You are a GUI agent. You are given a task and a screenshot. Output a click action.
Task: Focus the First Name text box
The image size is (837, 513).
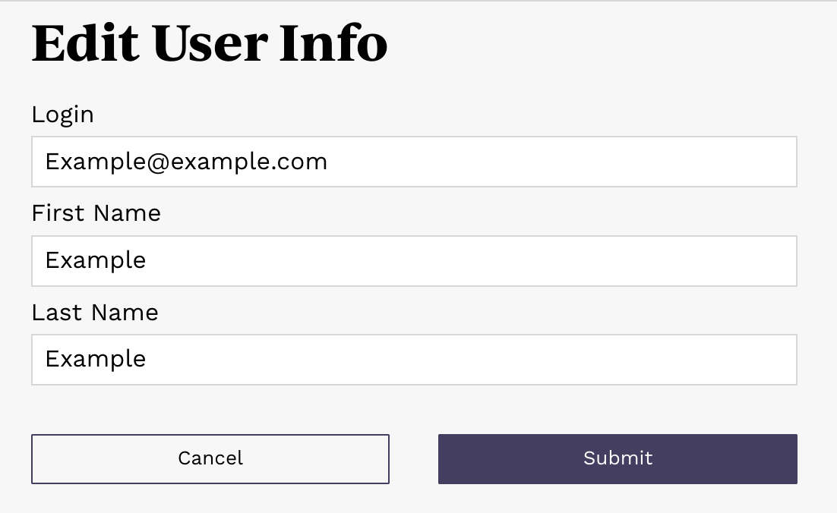[x=414, y=261]
